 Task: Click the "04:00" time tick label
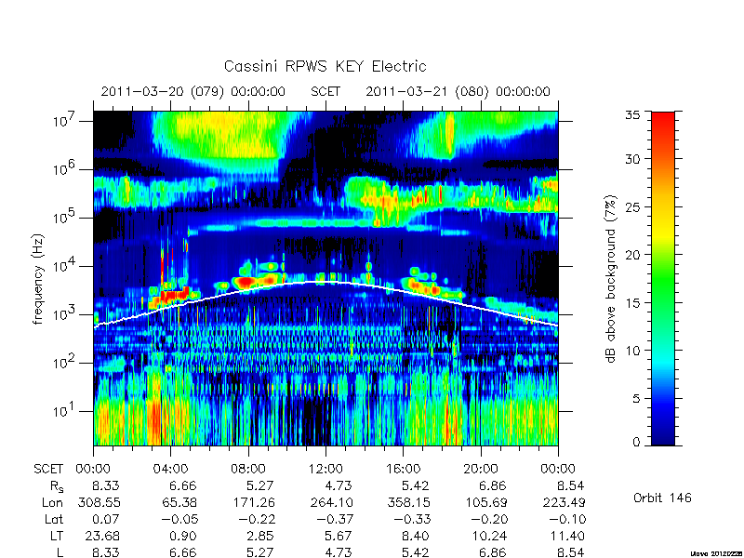(x=170, y=469)
